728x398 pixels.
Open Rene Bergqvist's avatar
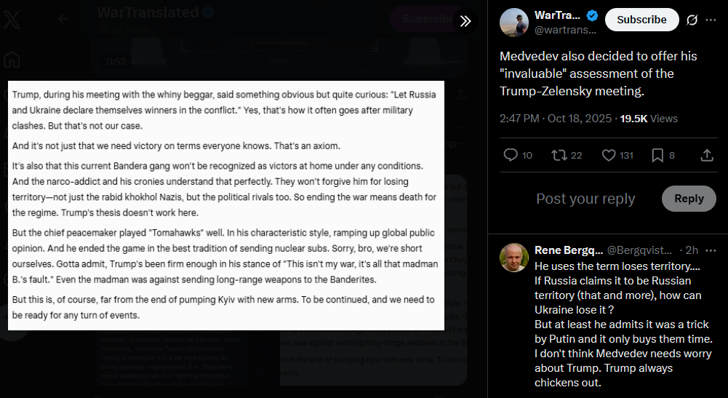pos(514,258)
